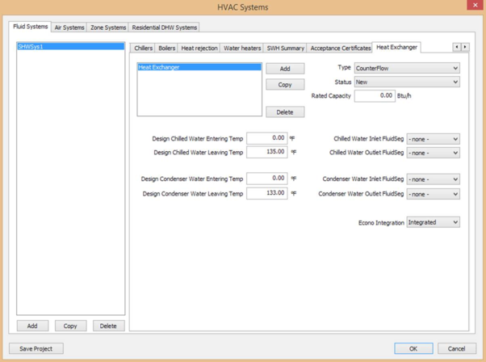Open the Type dropdown showing CounterFlow
The height and width of the screenshot is (362, 486).
click(x=407, y=69)
